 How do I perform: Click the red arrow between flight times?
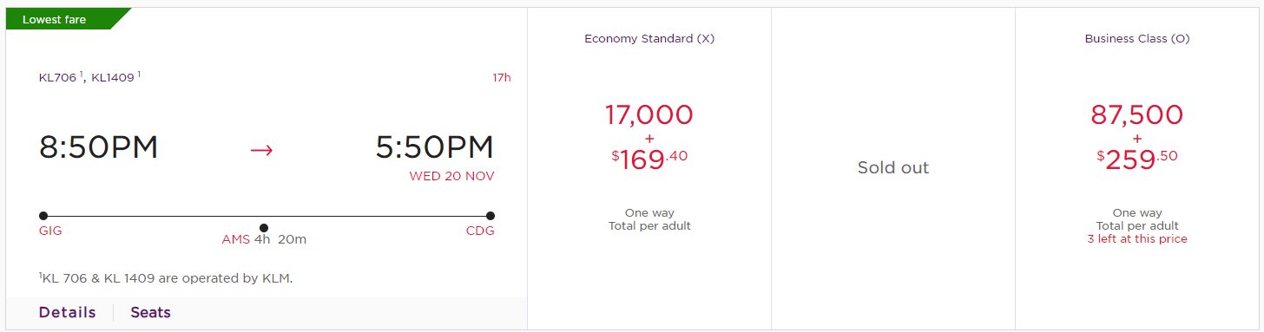click(x=261, y=149)
